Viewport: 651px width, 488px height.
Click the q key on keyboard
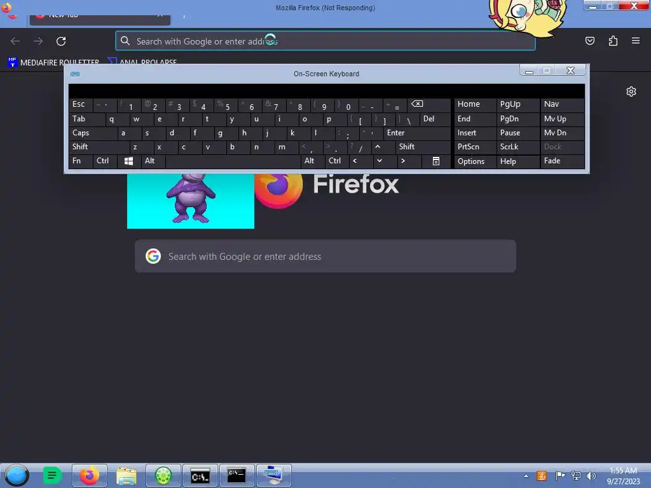tap(117, 119)
